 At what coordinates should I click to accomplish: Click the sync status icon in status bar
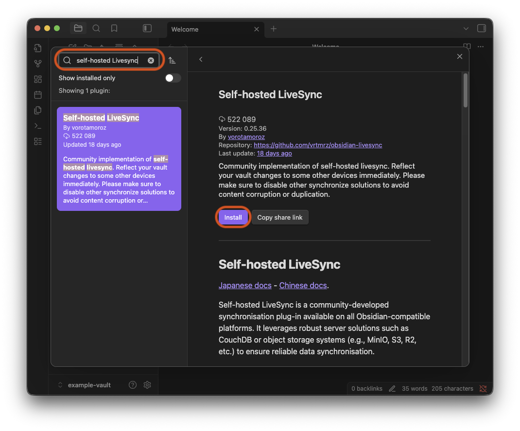pyautogui.click(x=483, y=388)
